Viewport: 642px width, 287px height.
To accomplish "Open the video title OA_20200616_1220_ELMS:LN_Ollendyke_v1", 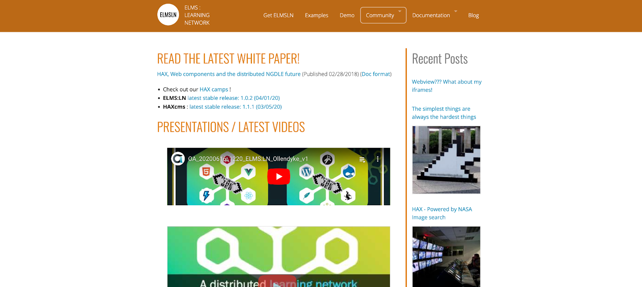I will [x=248, y=159].
